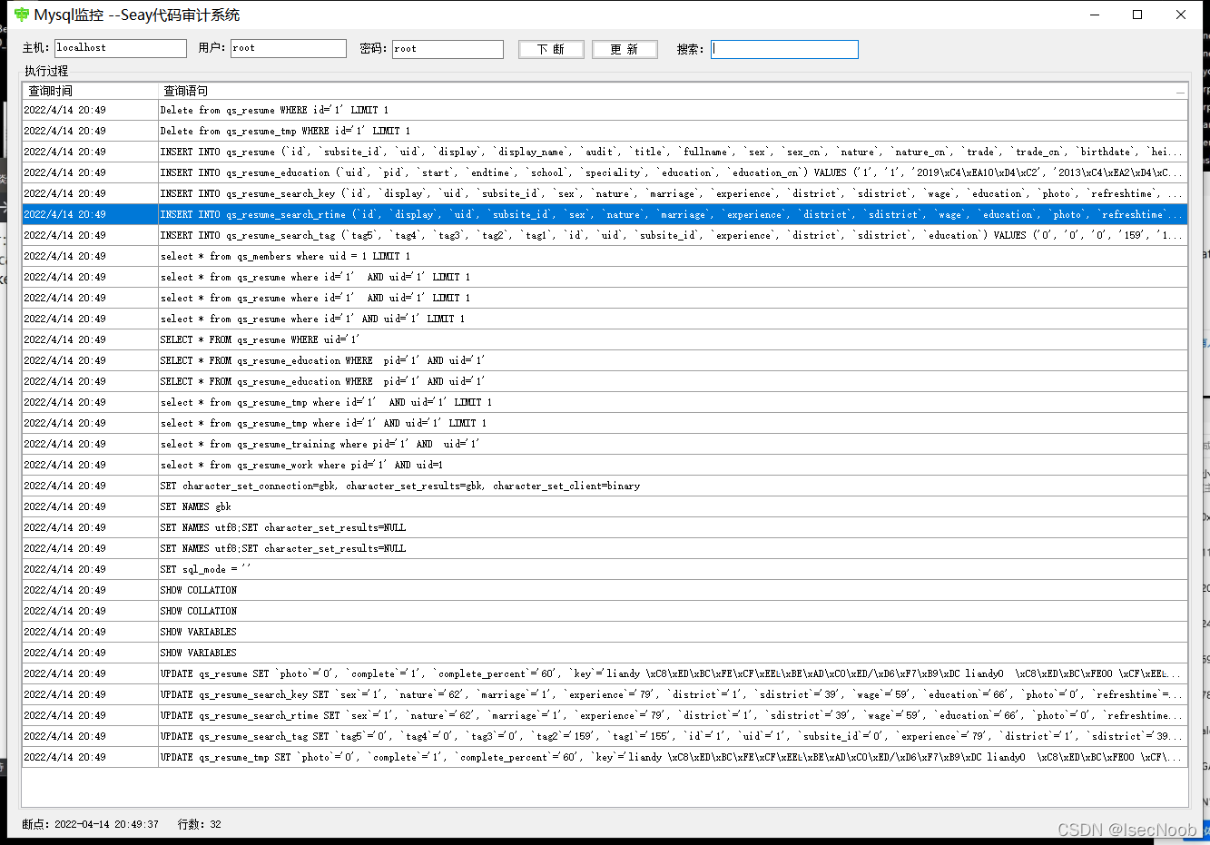Click the host field containing localhost
Viewport: 1210px width, 845px height.
point(121,48)
